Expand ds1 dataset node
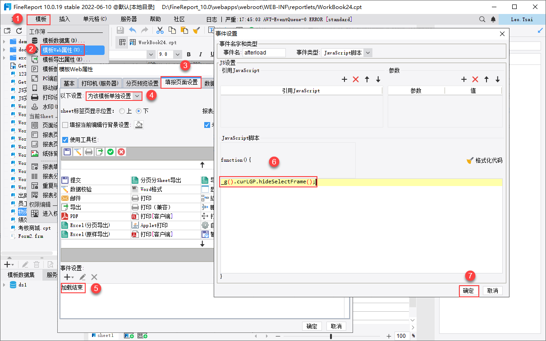The width and height of the screenshot is (546, 341). click(x=4, y=285)
